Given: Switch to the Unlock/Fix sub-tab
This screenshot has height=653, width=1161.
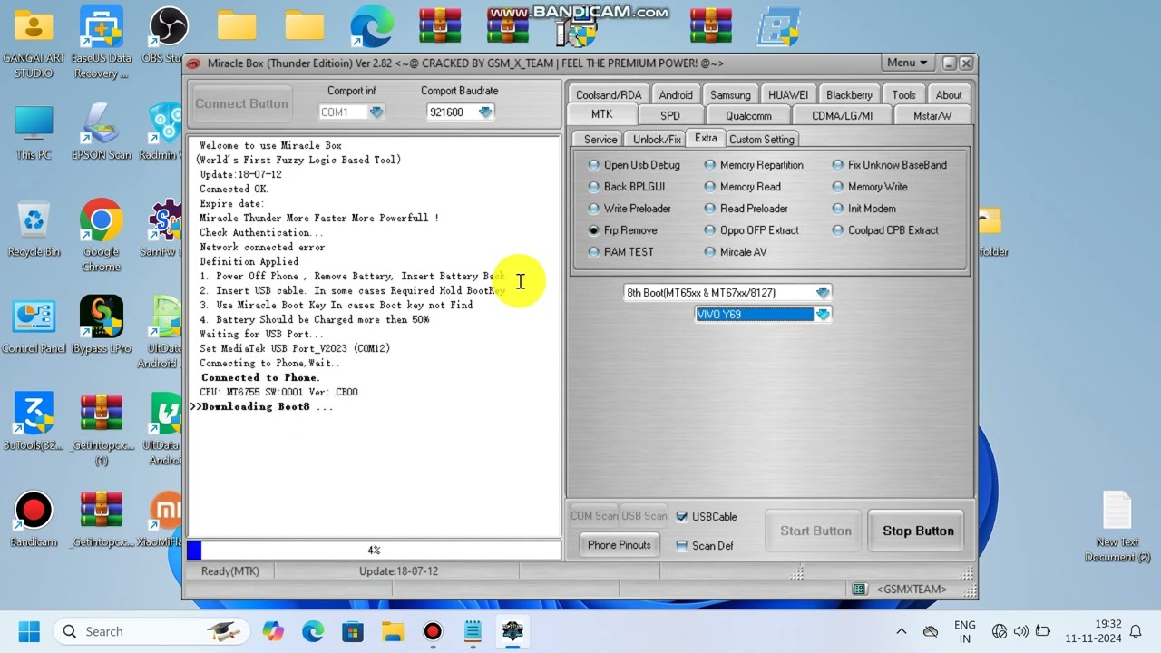Looking at the screenshot, I should point(657,140).
